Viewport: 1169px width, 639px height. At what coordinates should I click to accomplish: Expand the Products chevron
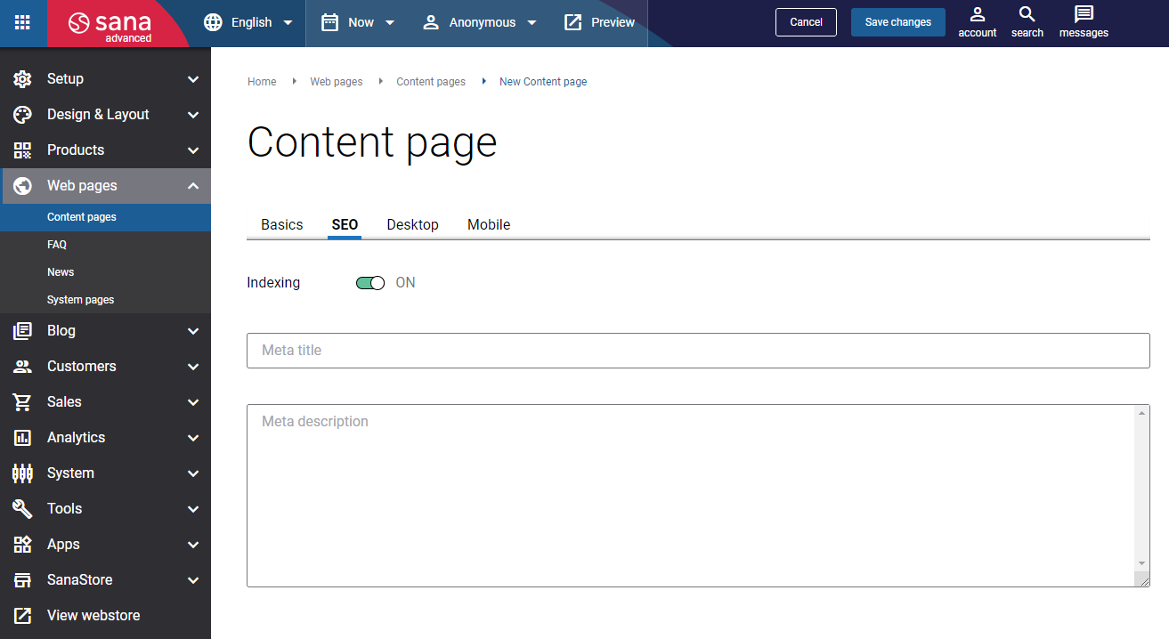click(193, 150)
